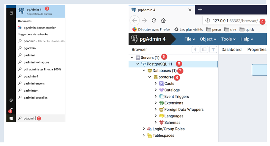Screen dimensions: 270x146
Task: Open the Windows Start button
Action: 11,118
